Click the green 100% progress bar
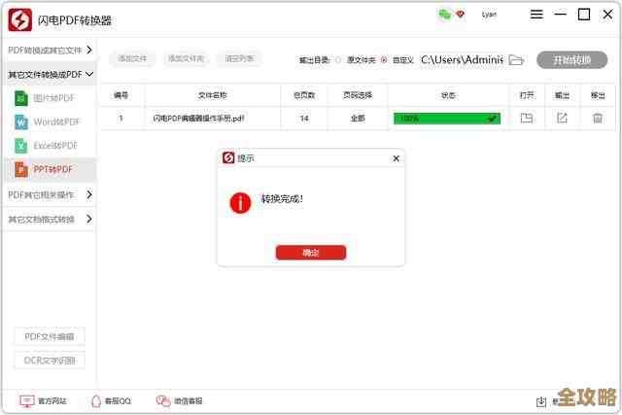622x415 pixels. (x=447, y=119)
